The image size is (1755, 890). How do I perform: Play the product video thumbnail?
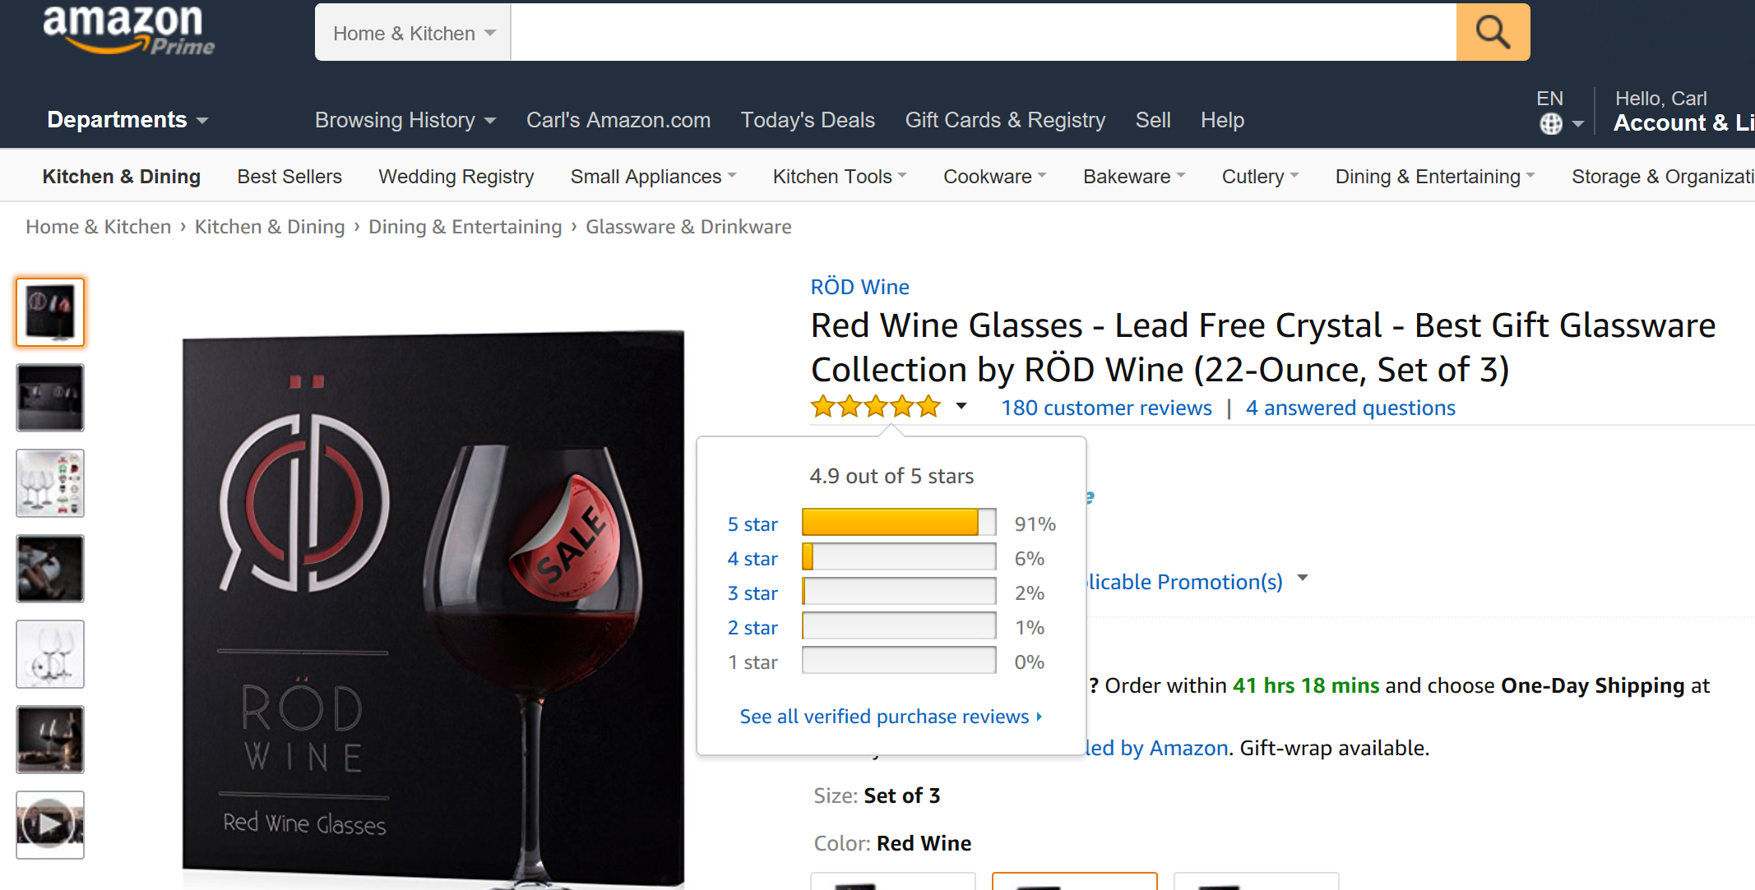[50, 824]
